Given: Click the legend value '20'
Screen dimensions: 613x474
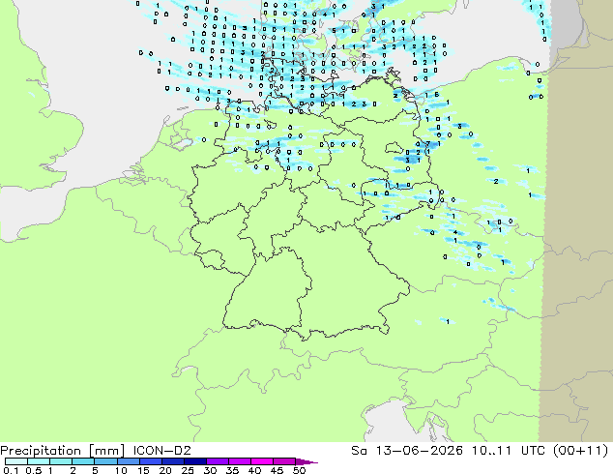Looking at the screenshot, I should click(165, 470).
